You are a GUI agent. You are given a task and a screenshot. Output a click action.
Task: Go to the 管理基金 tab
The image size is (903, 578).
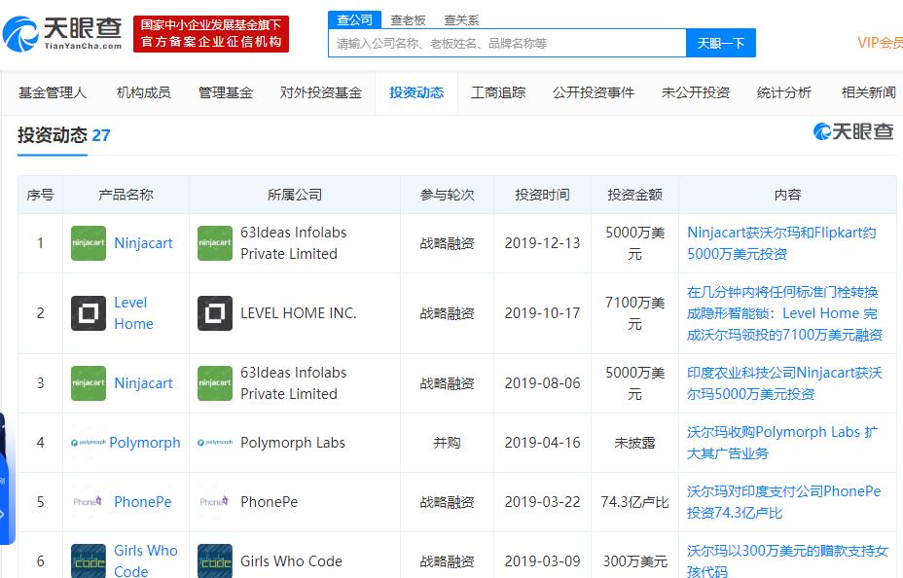pos(226,92)
